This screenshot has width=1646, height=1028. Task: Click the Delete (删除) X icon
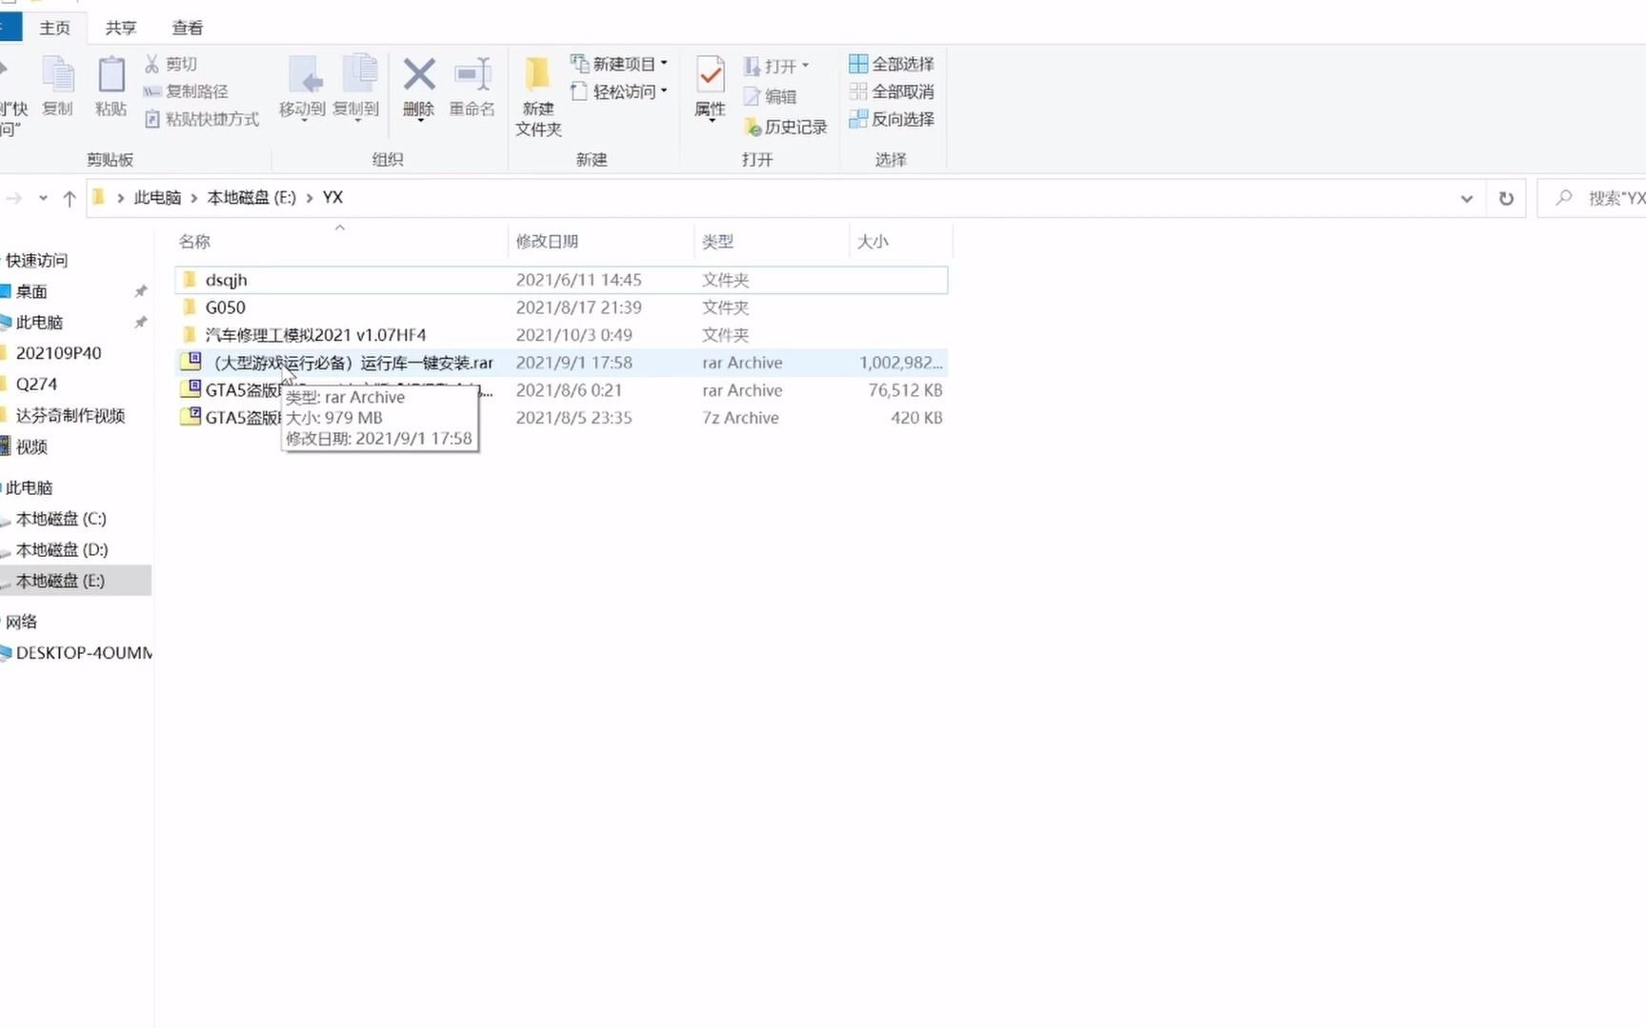[x=419, y=74]
